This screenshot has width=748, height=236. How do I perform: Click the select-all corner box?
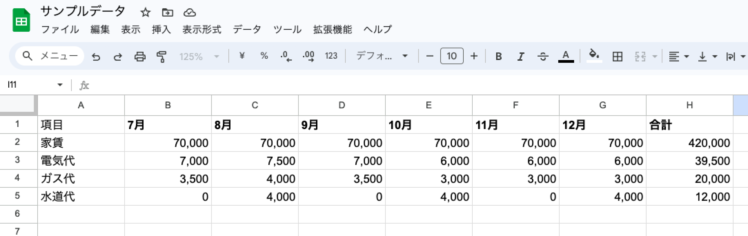pos(19,105)
